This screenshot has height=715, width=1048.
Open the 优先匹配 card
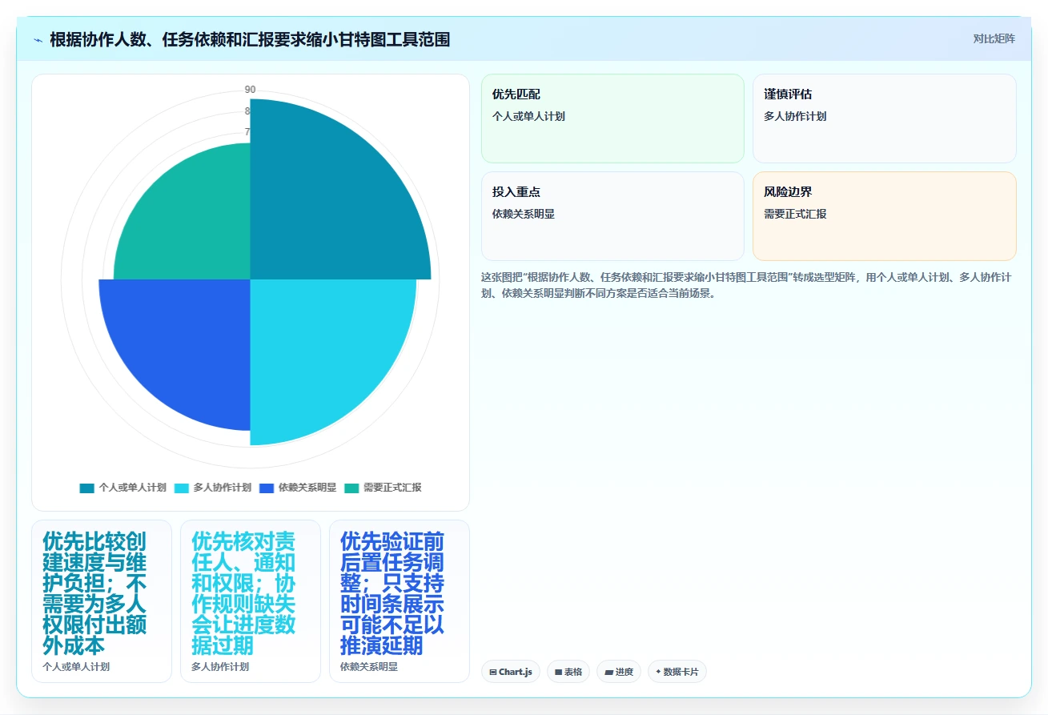tap(612, 118)
